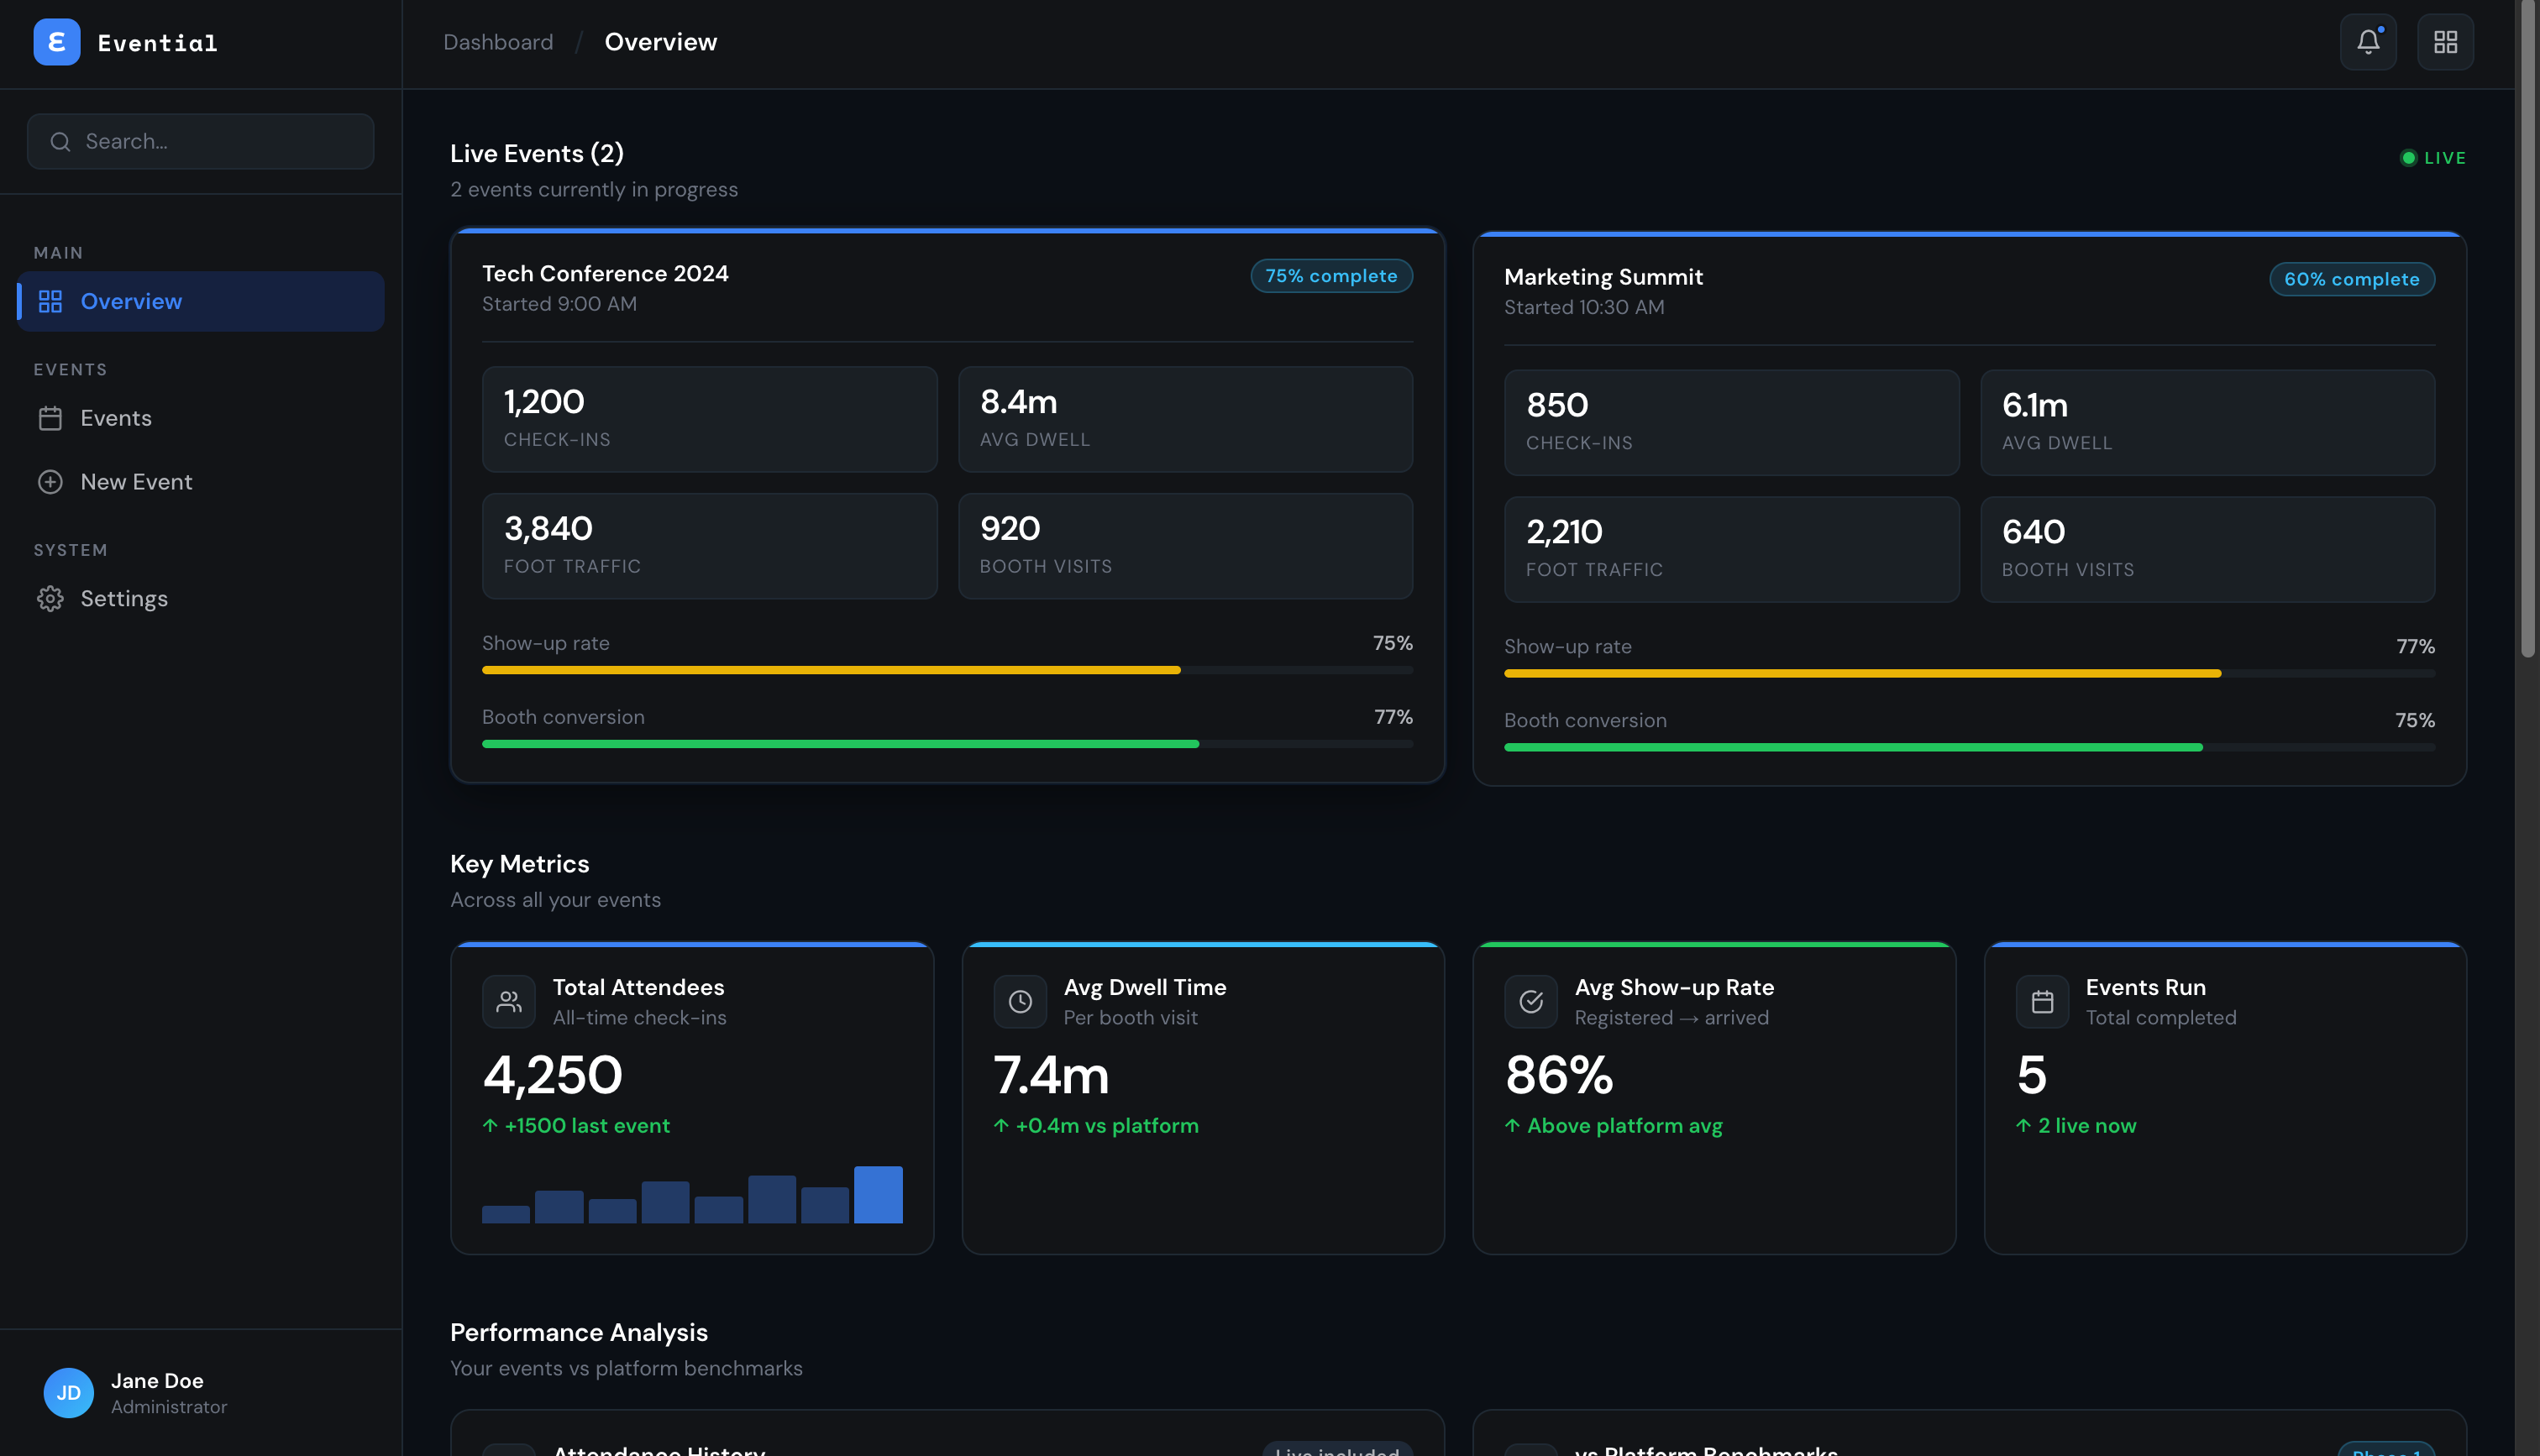
Task: Click Tech Conference booth conversion bar
Action: click(947, 744)
